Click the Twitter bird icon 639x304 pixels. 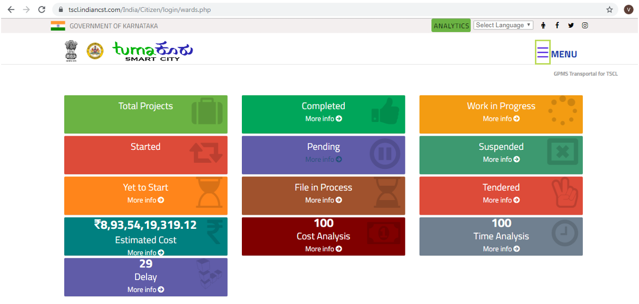(570, 26)
